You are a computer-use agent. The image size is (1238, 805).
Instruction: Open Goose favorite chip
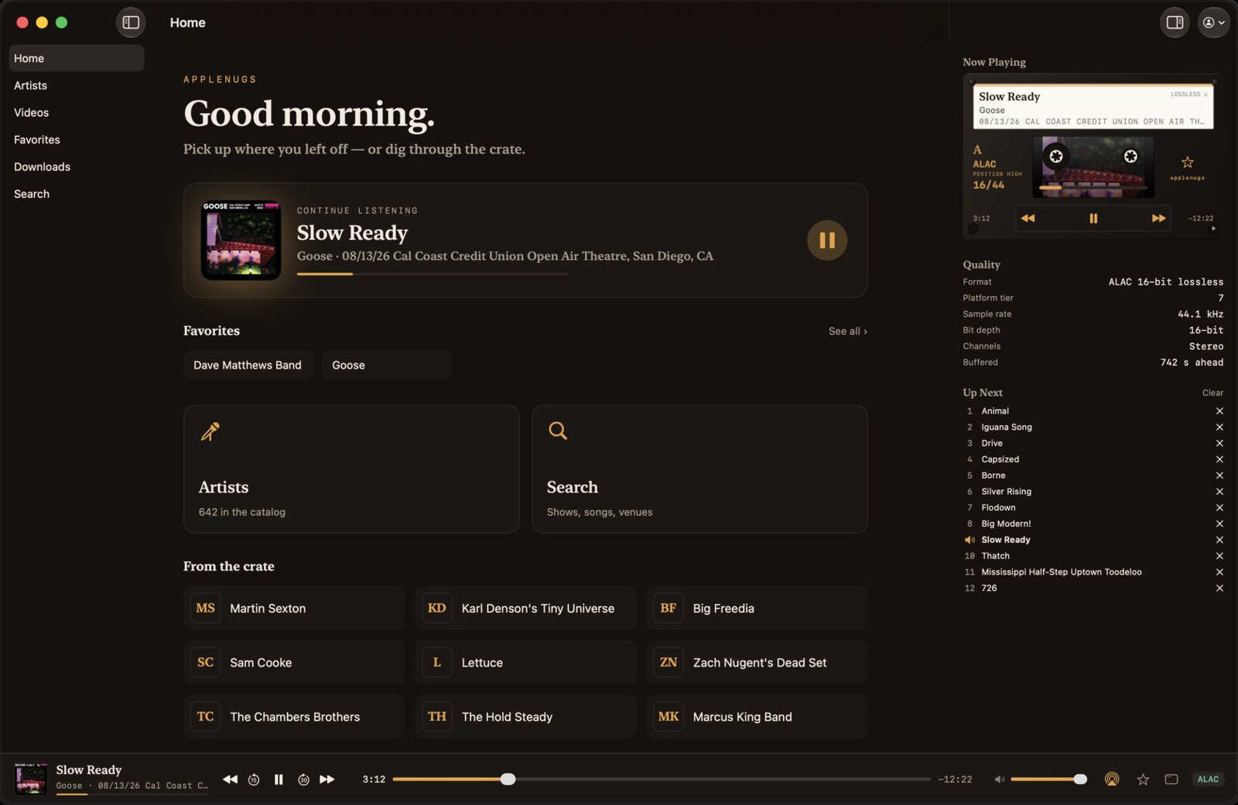(x=387, y=365)
